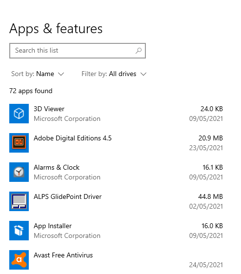Click the 44.8 MB size of ALPS driver
The height and width of the screenshot is (274, 241).
[210, 197]
